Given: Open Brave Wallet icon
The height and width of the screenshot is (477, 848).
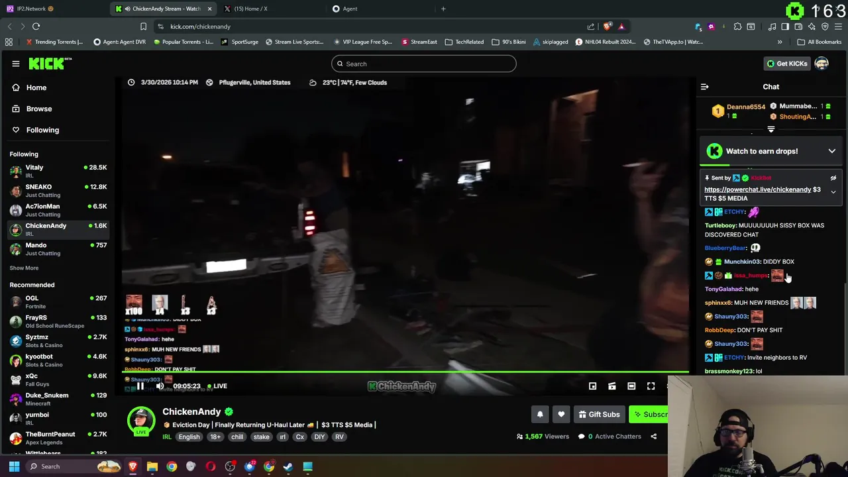Looking at the screenshot, I should [x=798, y=26].
